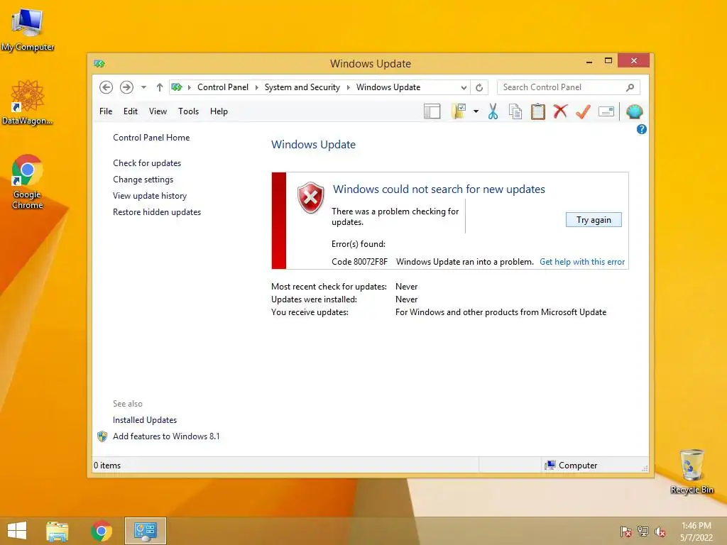The height and width of the screenshot is (545, 727).
Task: Click Control Panel in breadcrumb path
Action: coord(222,87)
